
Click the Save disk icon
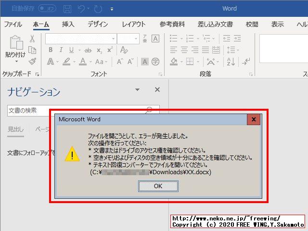67,9
